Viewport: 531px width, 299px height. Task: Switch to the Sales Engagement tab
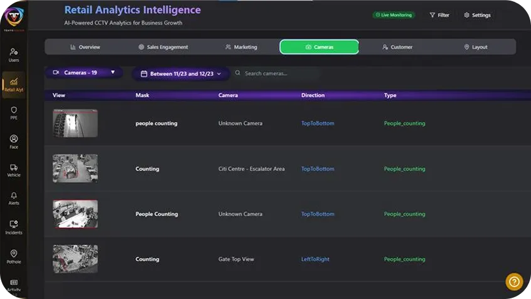click(163, 47)
